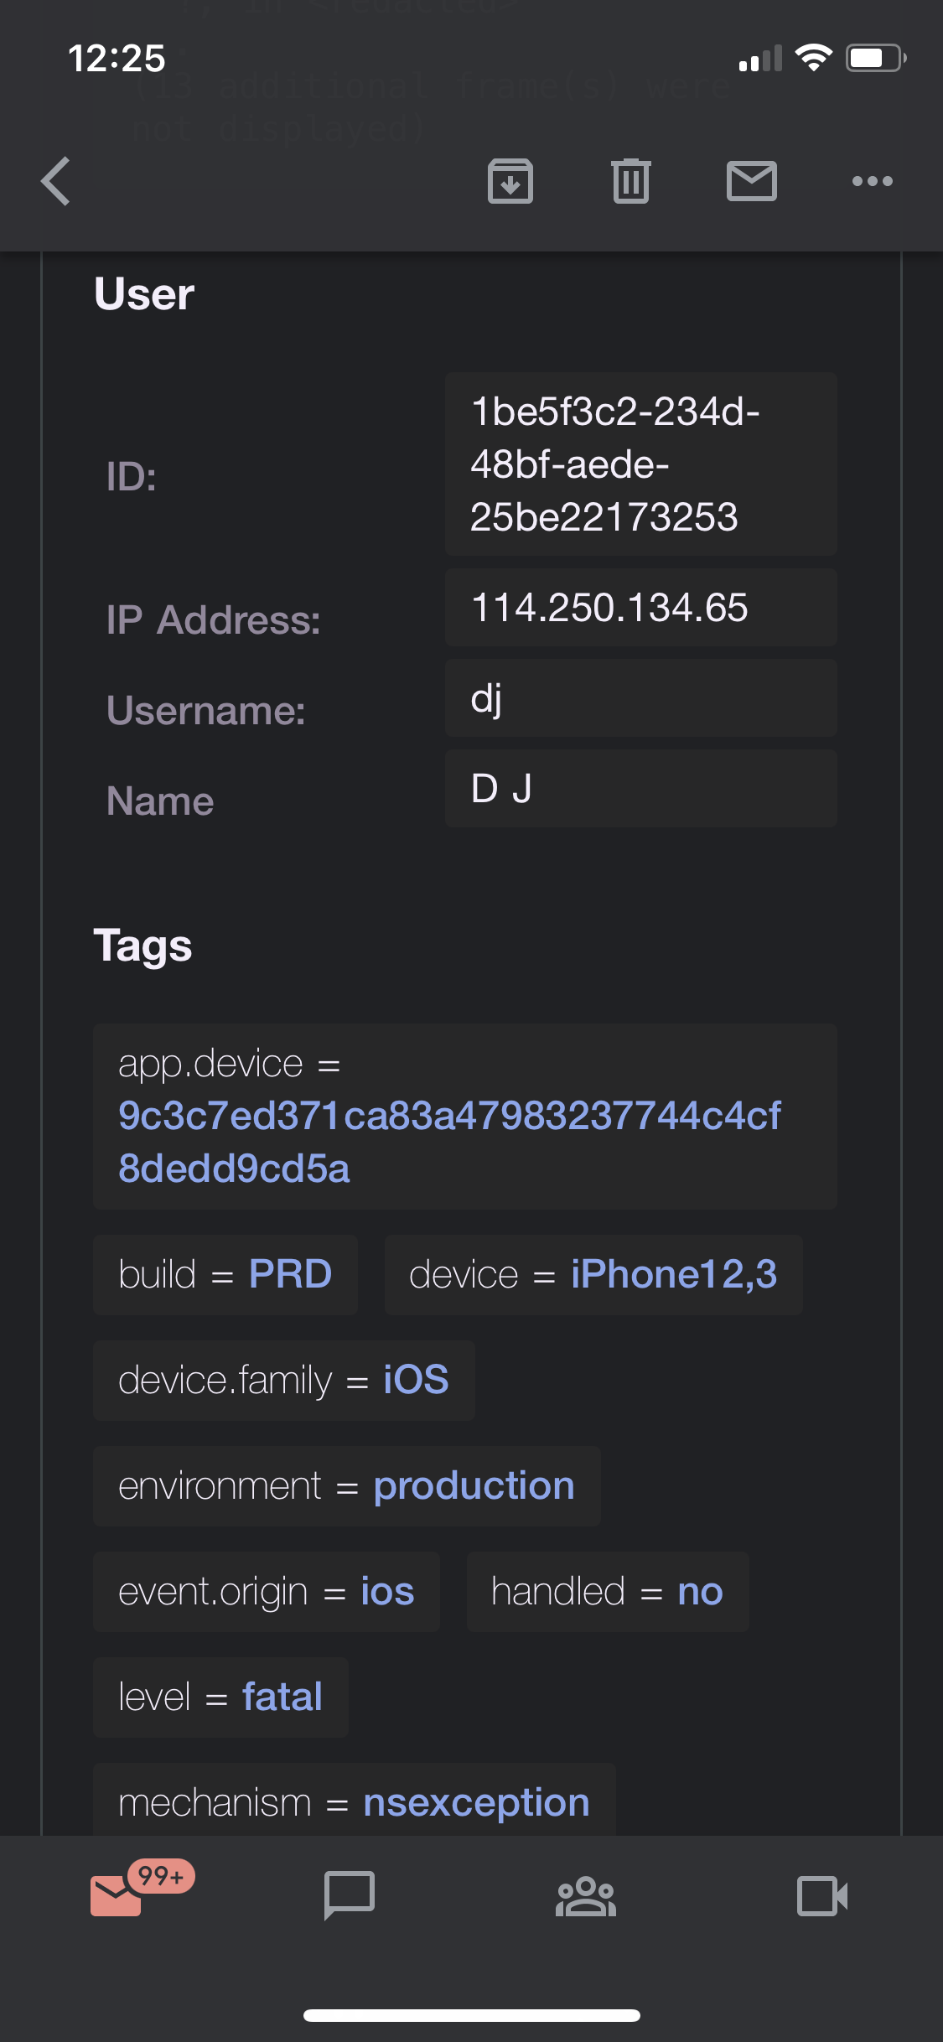Screen dimensions: 943x2042
Task: Mark as unread with the envelope icon
Action: 751,181
